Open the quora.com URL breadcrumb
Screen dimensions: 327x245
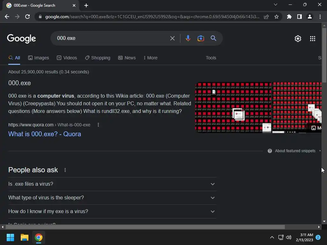[49, 125]
